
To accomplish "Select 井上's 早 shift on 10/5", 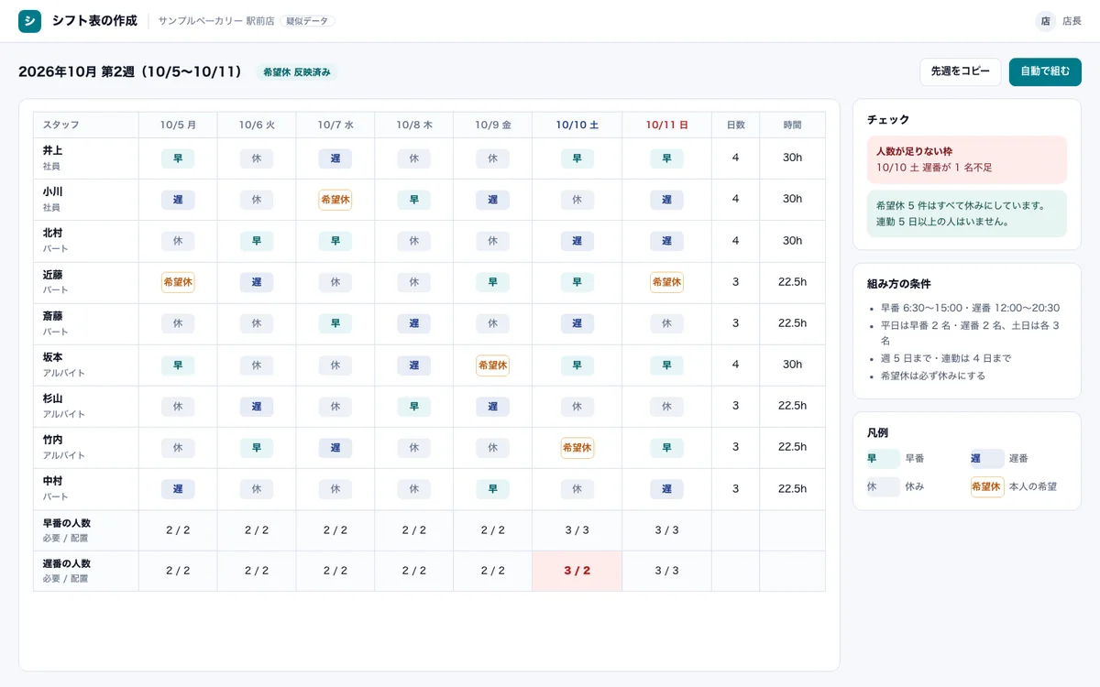I will point(178,158).
